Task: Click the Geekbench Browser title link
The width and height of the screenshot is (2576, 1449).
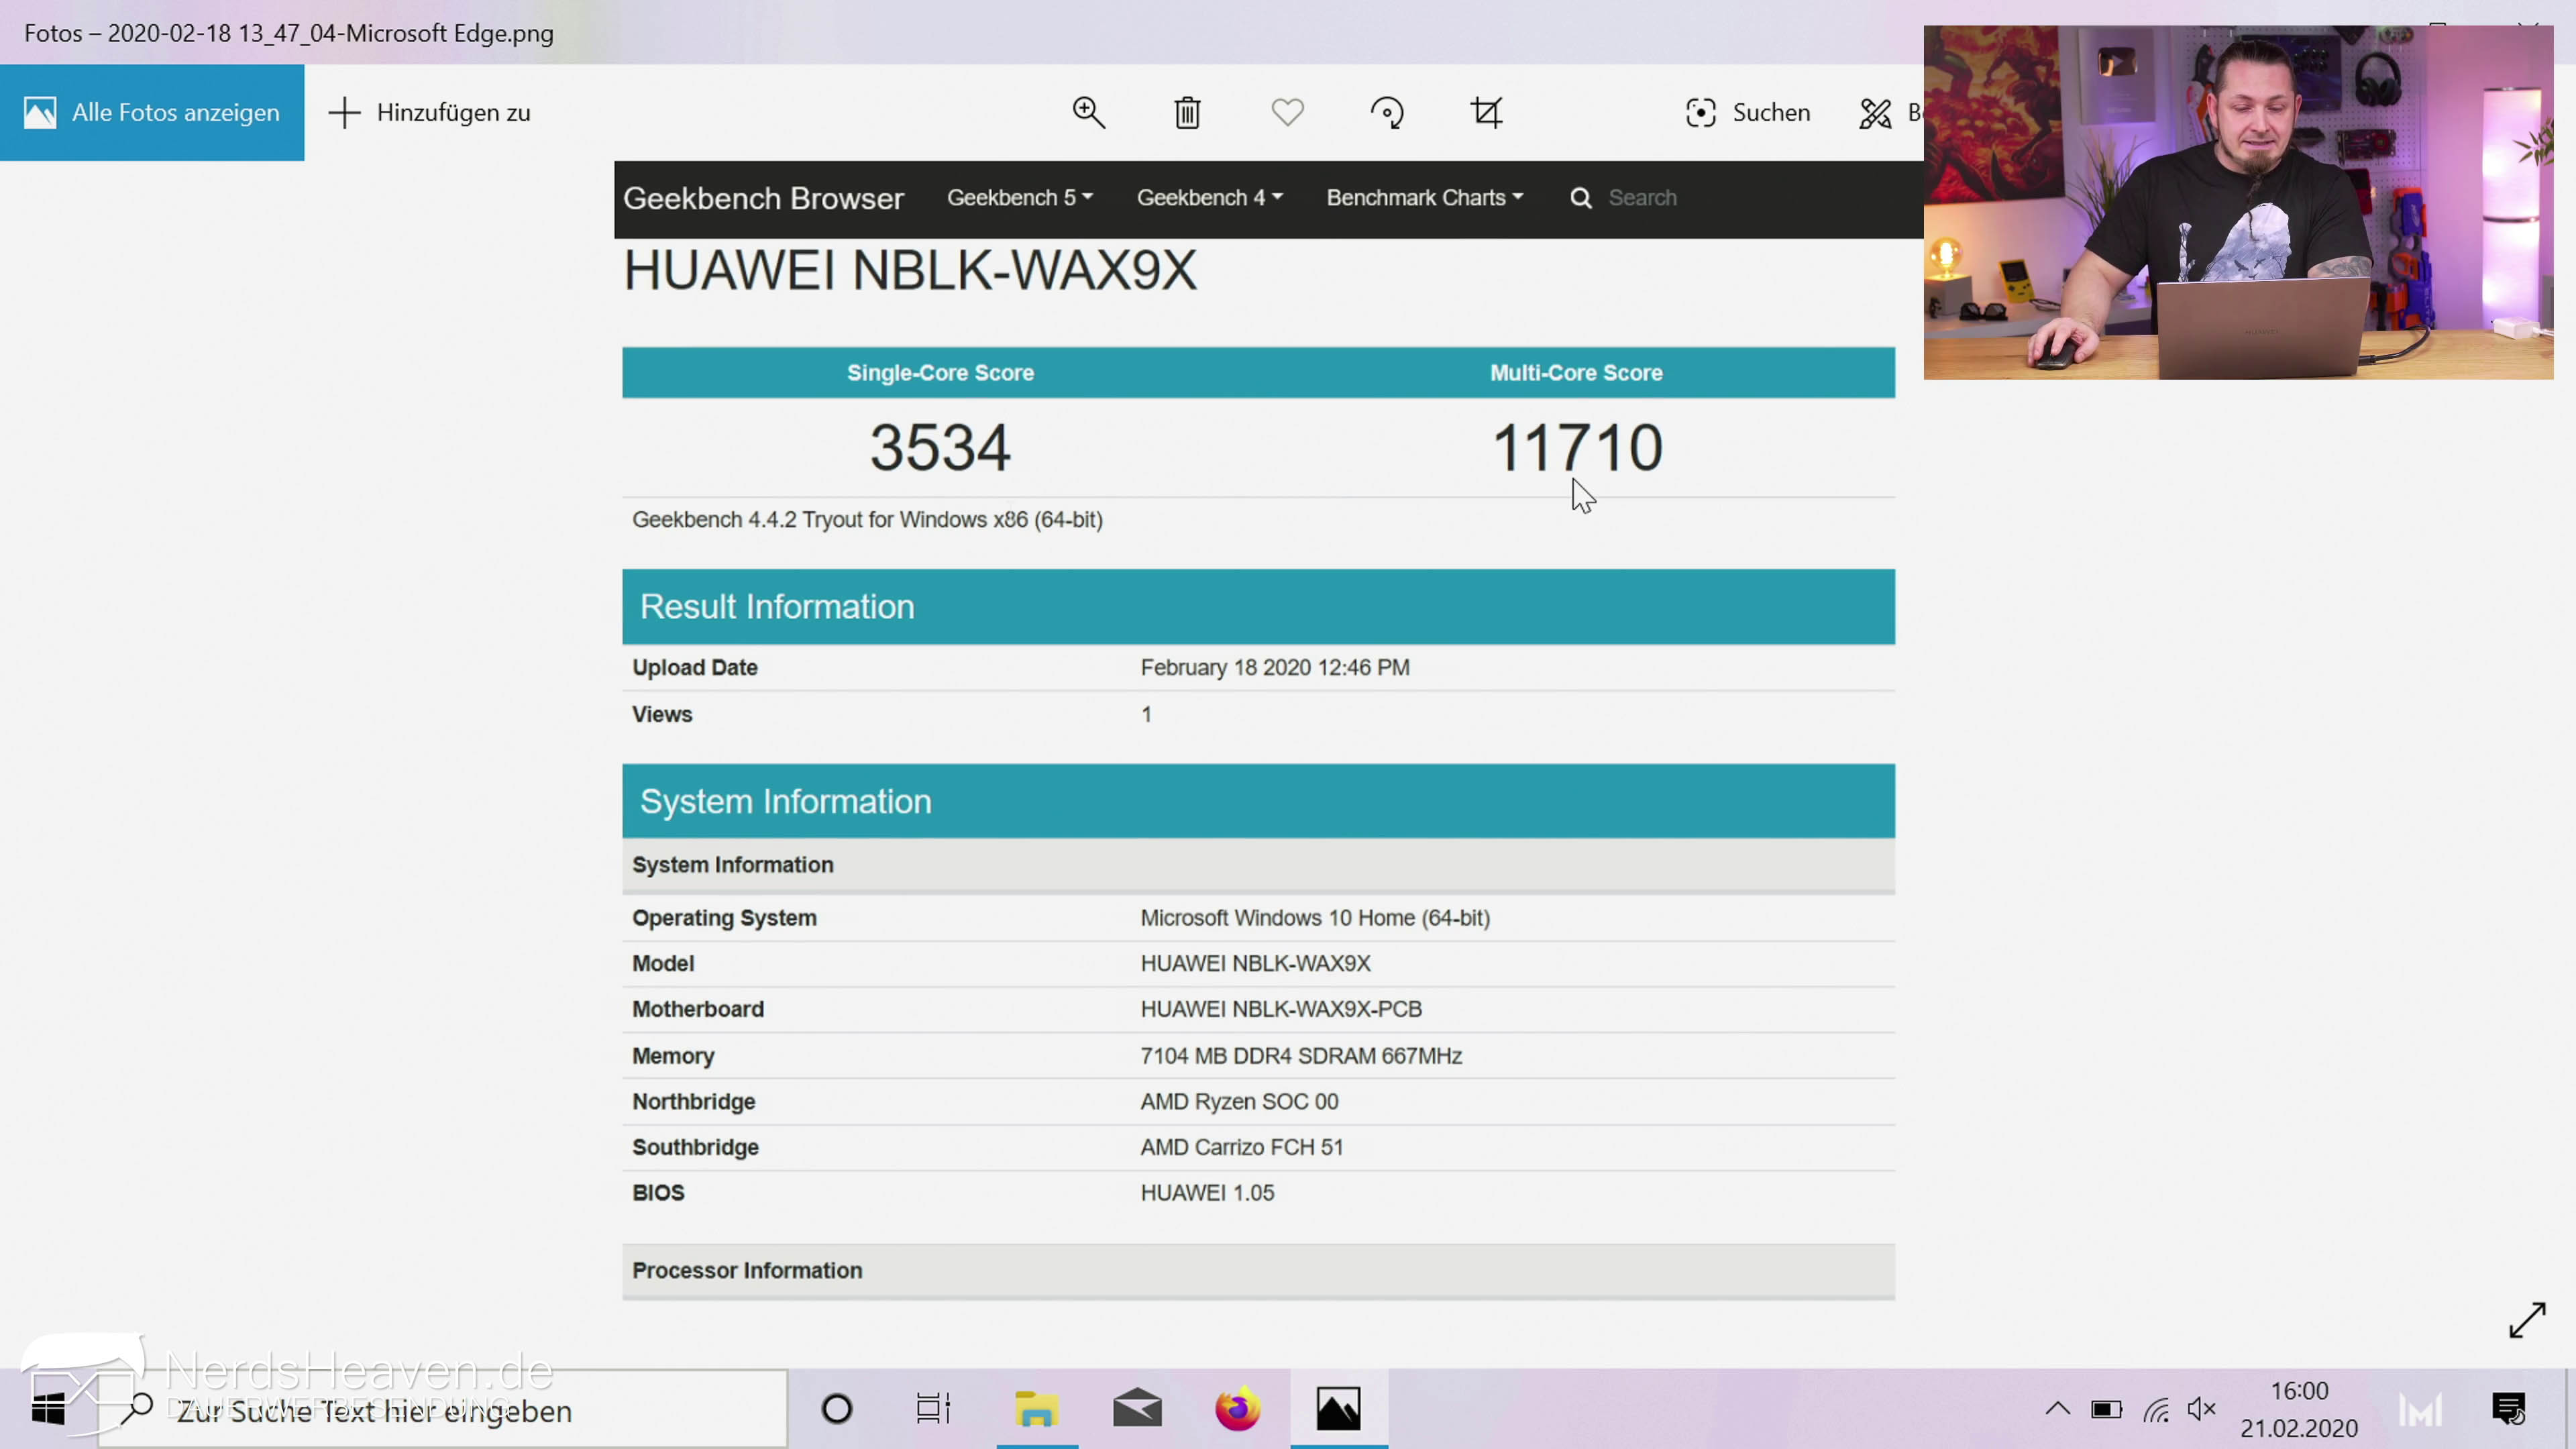Action: coord(763,198)
